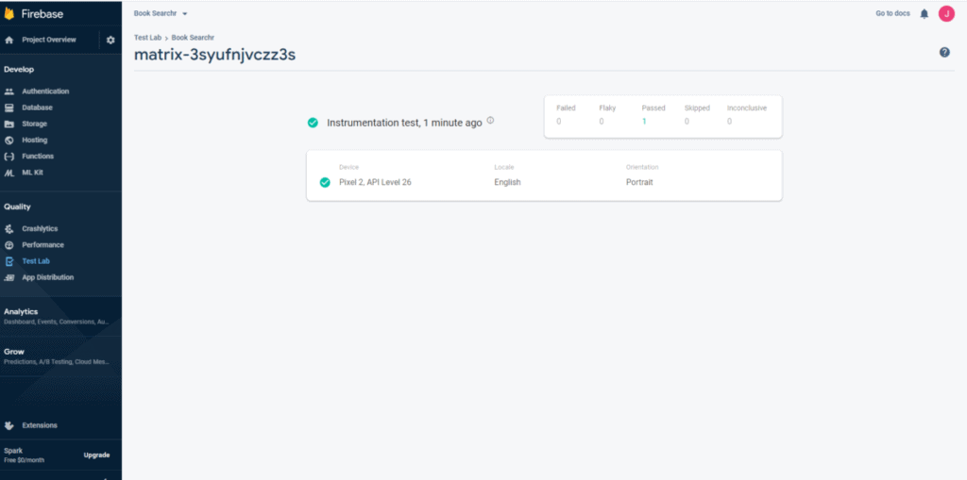Click the Firebase logo
This screenshot has width=967, height=480.
click(10, 13)
